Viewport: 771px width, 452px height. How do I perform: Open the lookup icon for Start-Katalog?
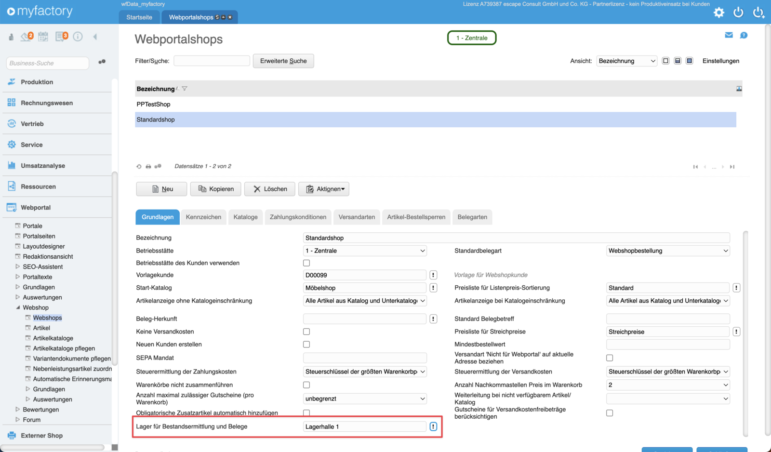point(433,288)
